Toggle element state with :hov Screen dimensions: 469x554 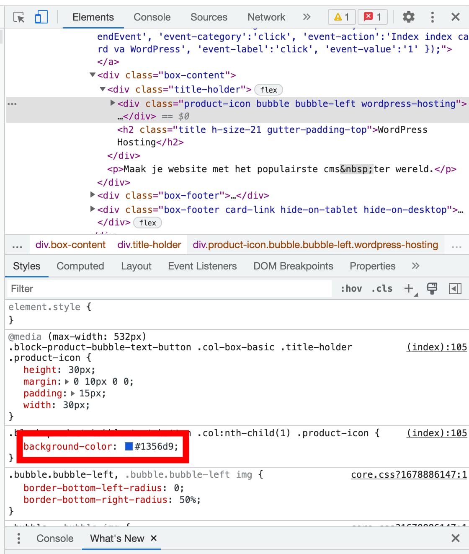click(x=352, y=288)
